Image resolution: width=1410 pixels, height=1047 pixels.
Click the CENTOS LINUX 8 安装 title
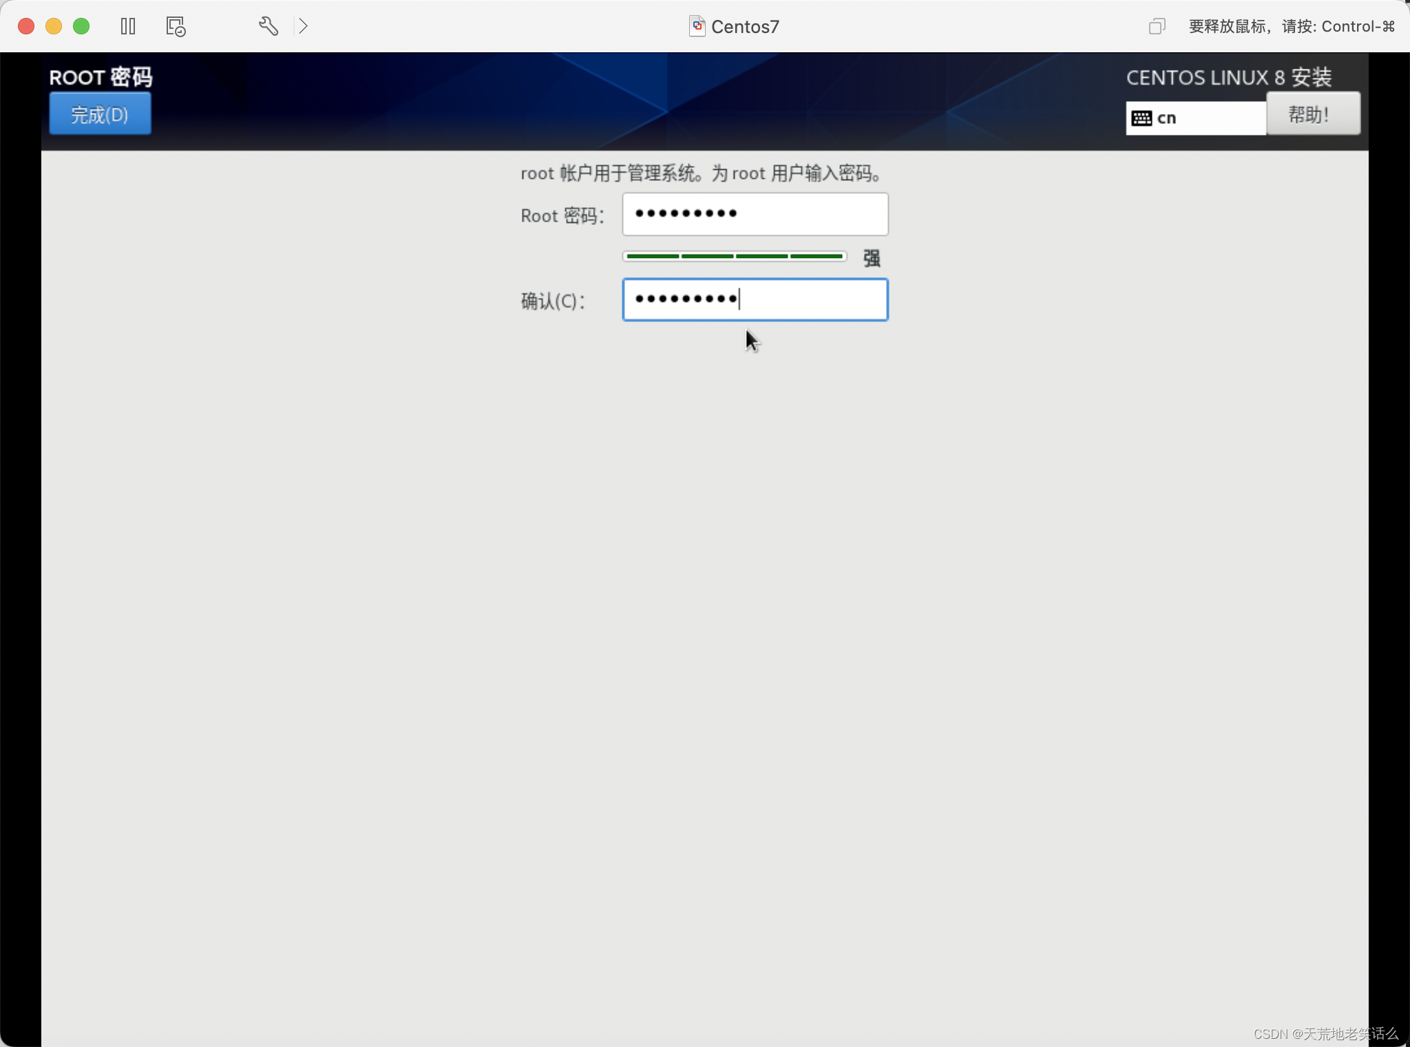(1228, 77)
